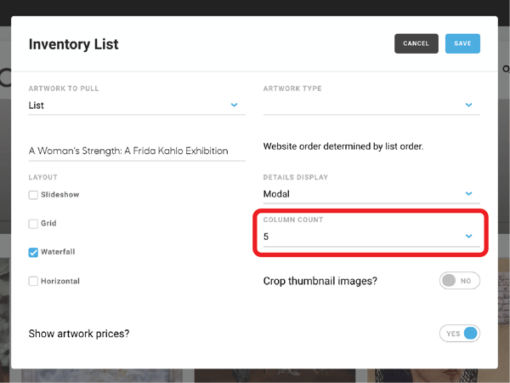Check the Grid layout checkbox
This screenshot has height=383, width=510.
point(33,224)
